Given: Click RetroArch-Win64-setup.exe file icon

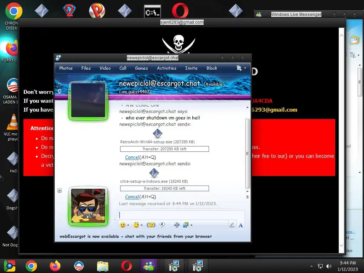Looking at the screenshot, I should click(157, 134).
